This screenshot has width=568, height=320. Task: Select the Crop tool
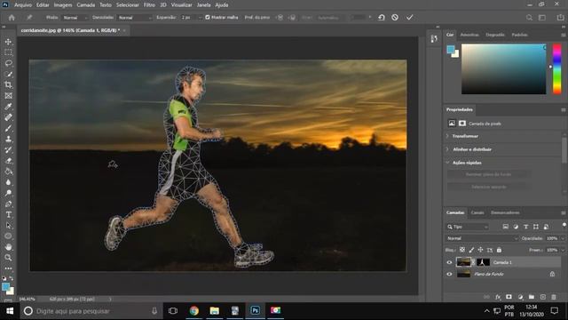pos(8,85)
